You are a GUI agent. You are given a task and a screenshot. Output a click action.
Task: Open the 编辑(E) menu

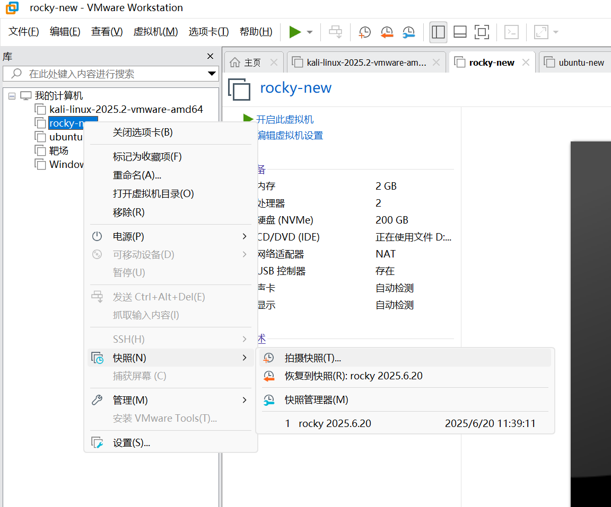tap(65, 31)
